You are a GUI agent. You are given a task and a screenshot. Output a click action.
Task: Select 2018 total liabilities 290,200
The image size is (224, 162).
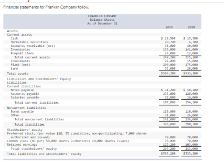click(x=192, y=124)
